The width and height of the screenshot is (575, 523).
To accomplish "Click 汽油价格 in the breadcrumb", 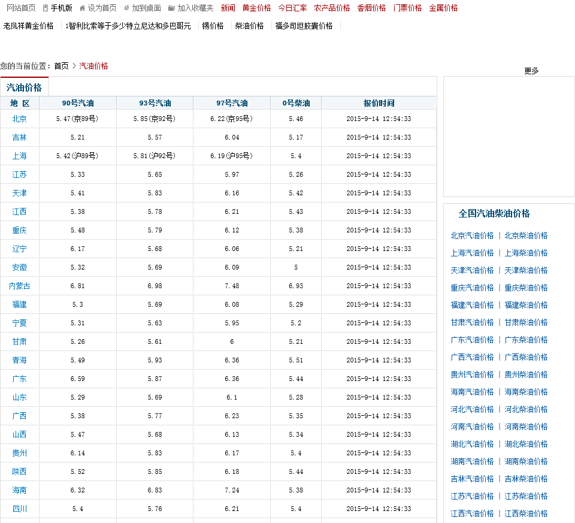I will click(93, 66).
